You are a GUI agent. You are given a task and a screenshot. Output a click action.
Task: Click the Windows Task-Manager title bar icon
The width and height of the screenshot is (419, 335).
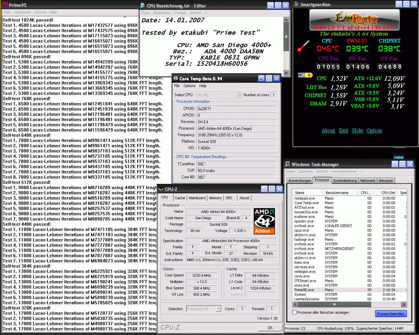[287, 164]
